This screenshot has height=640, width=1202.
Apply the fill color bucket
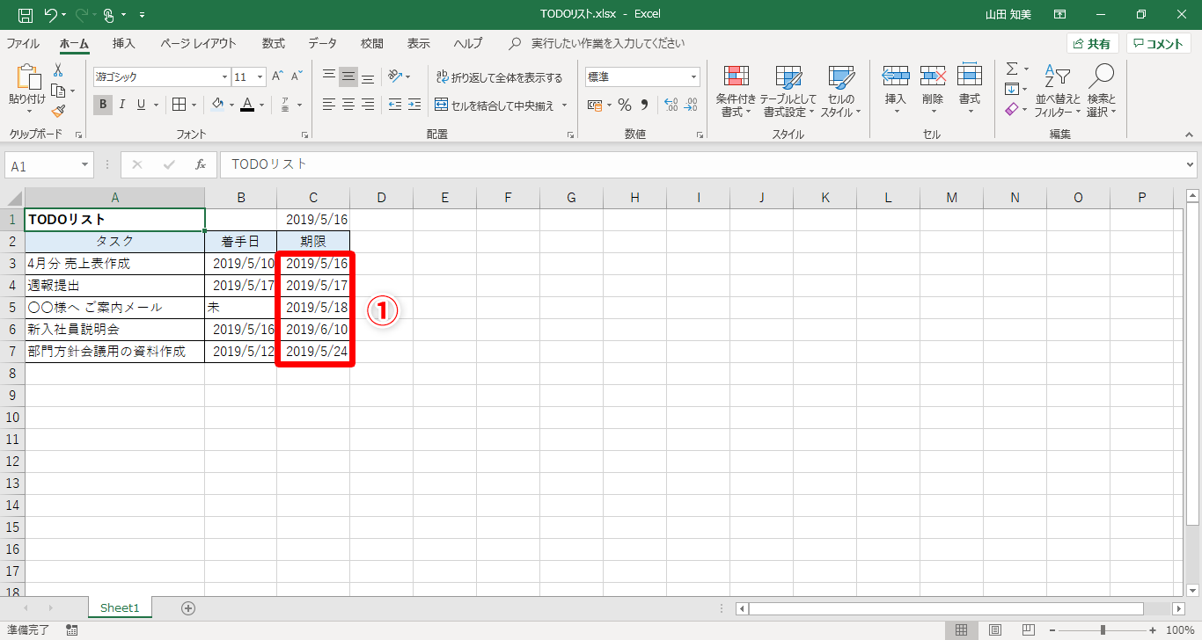point(217,105)
